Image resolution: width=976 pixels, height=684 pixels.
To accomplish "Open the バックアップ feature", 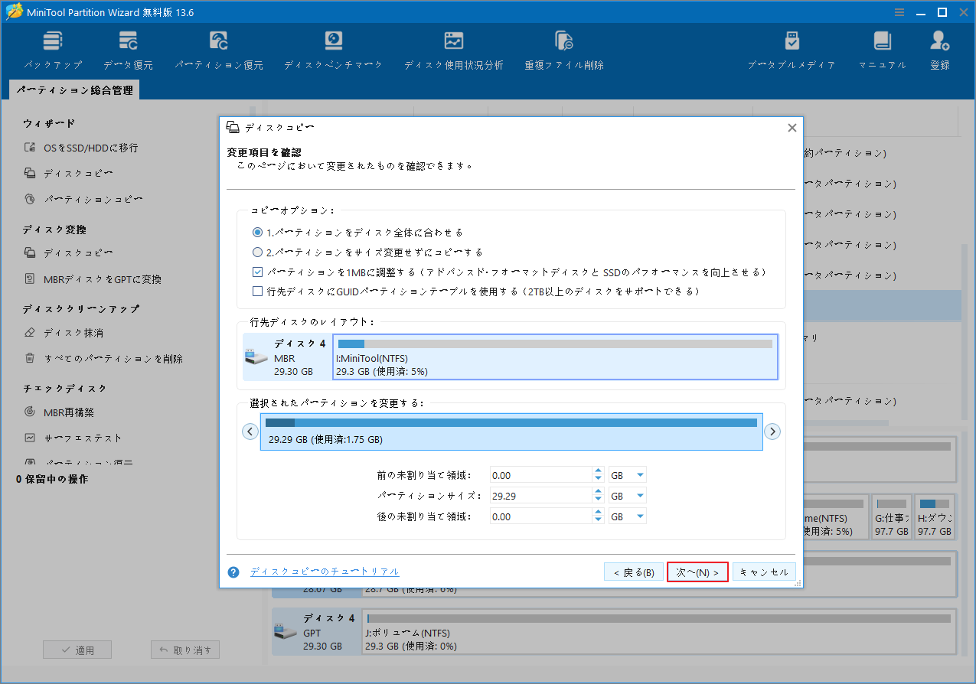I will coord(52,47).
